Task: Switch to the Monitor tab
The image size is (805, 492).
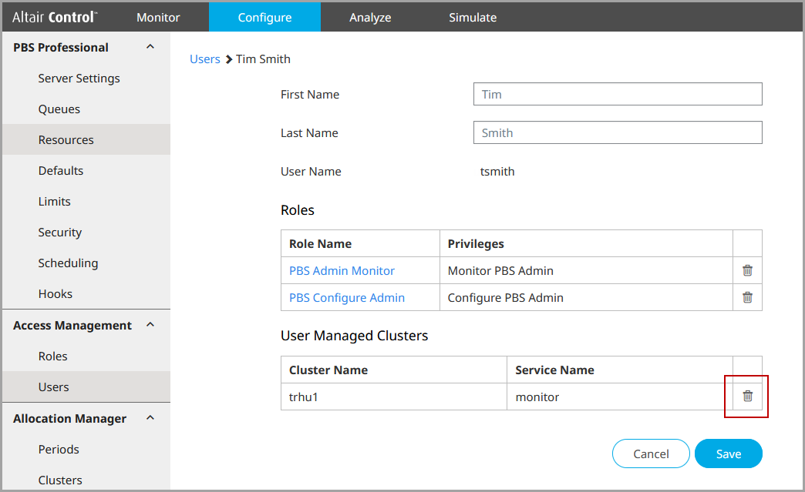Action: 158,17
